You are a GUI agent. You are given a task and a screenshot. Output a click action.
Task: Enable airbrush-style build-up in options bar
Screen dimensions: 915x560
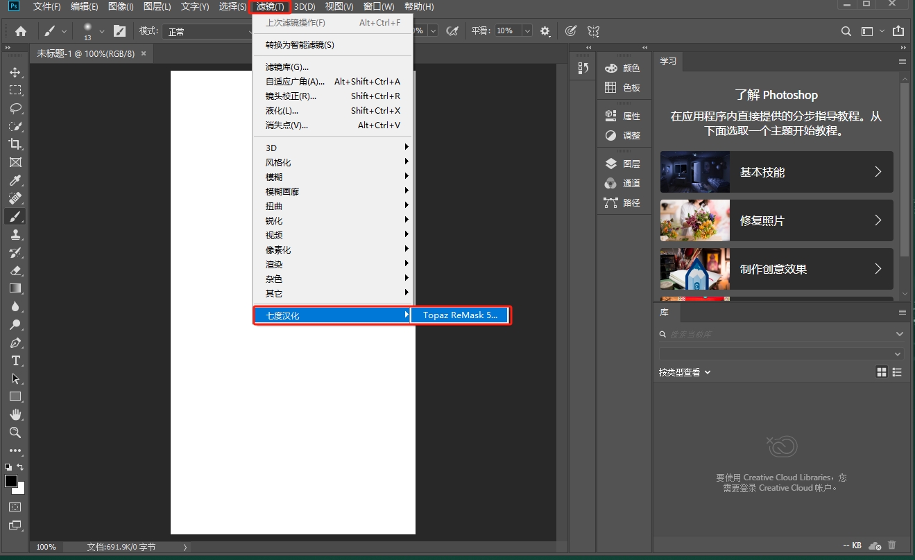pos(571,30)
